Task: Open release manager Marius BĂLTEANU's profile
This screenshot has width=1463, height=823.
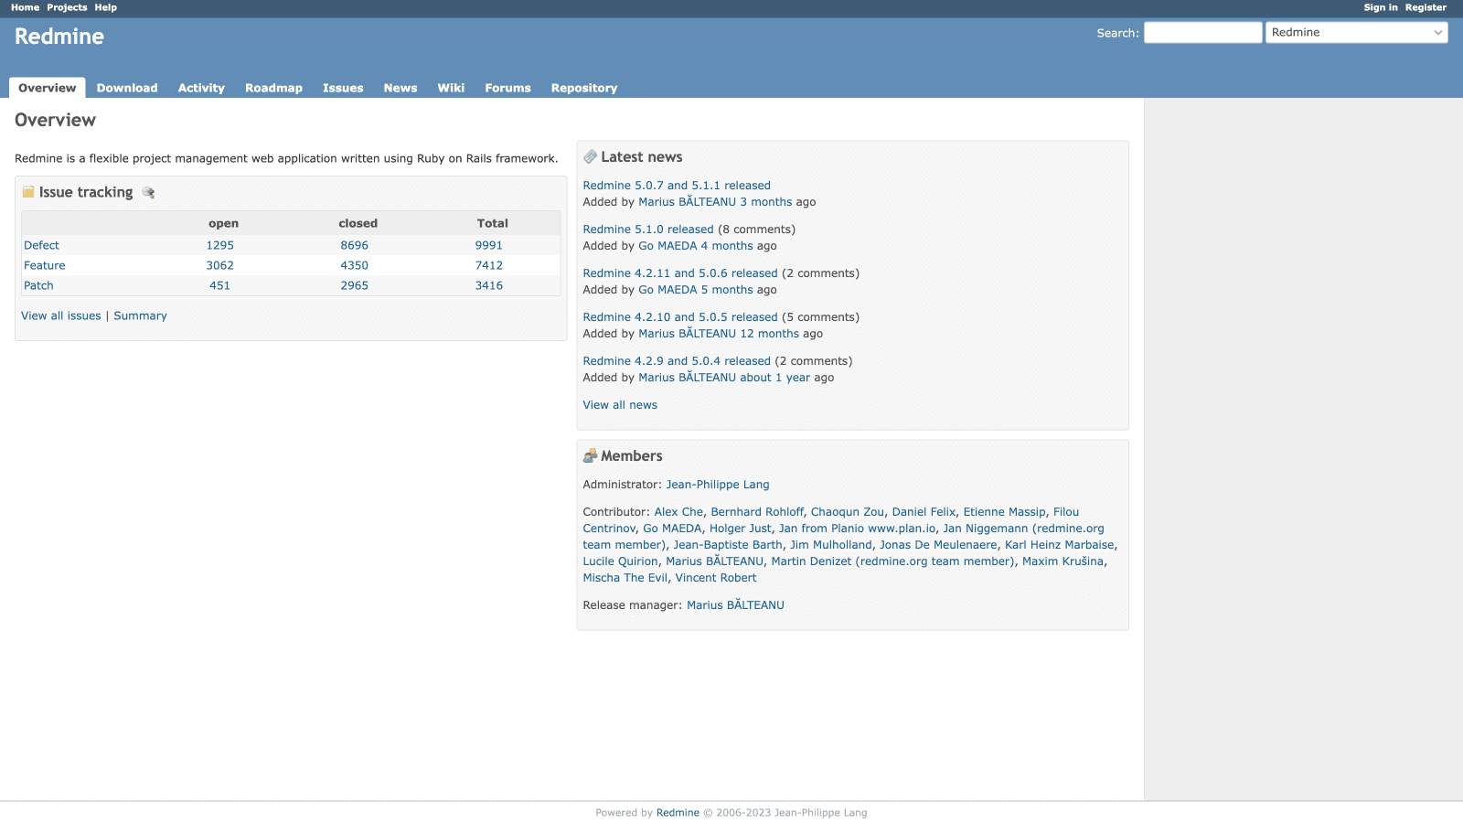Action: (735, 605)
